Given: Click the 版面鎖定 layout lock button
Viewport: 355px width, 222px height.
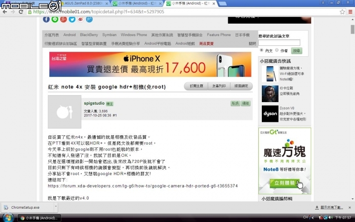Looking at the screenshot, I should pos(241,86).
